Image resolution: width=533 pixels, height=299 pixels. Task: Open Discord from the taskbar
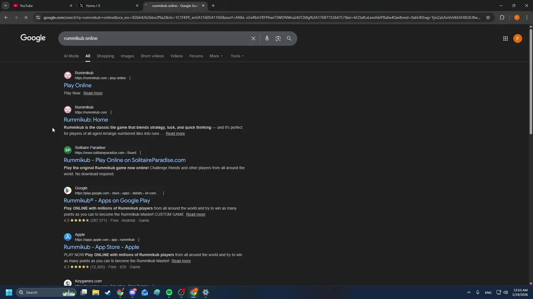(132, 292)
